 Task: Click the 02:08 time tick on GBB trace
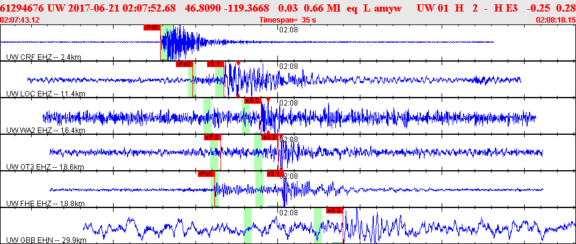point(288,213)
